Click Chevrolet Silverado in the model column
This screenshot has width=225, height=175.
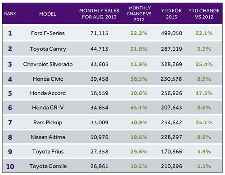point(48,64)
